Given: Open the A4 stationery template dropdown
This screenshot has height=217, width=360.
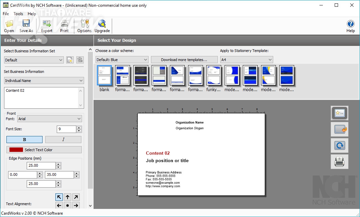Looking at the screenshot, I should [x=246, y=60].
